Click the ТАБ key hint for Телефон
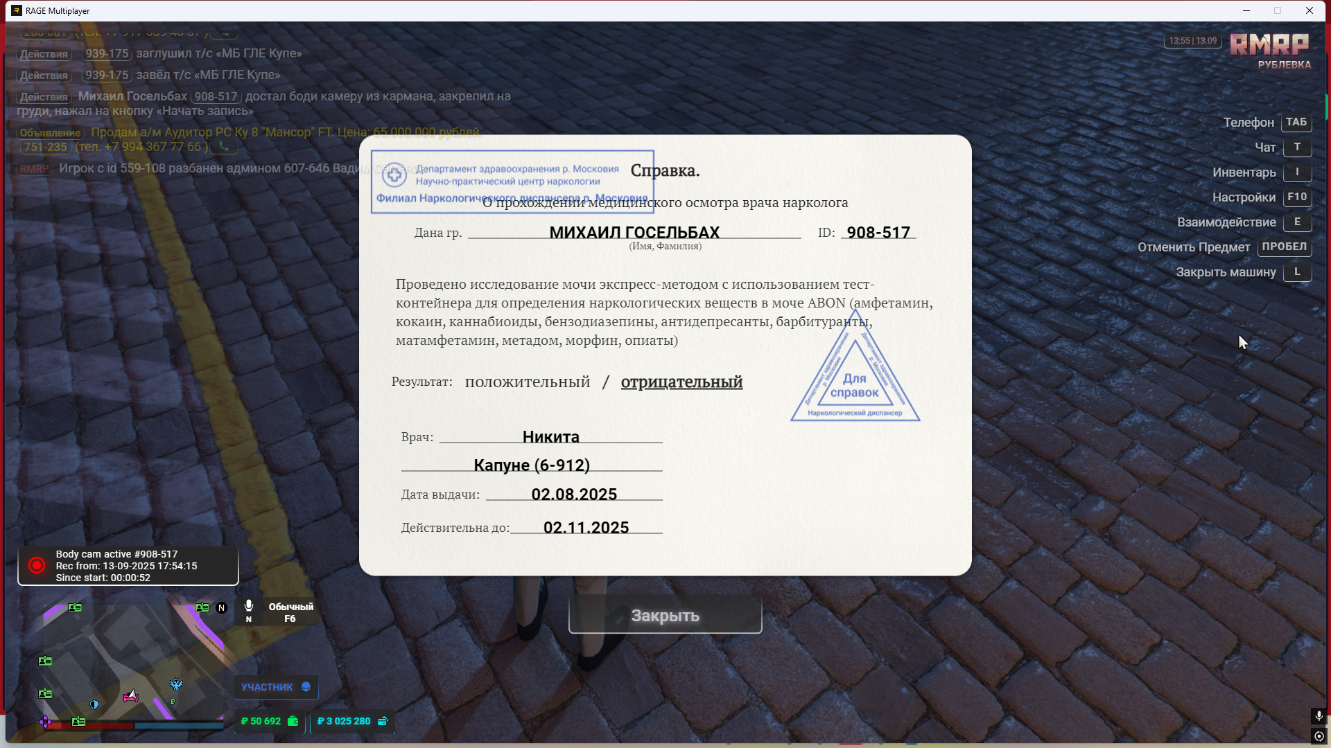This screenshot has width=1331, height=748. point(1296,122)
